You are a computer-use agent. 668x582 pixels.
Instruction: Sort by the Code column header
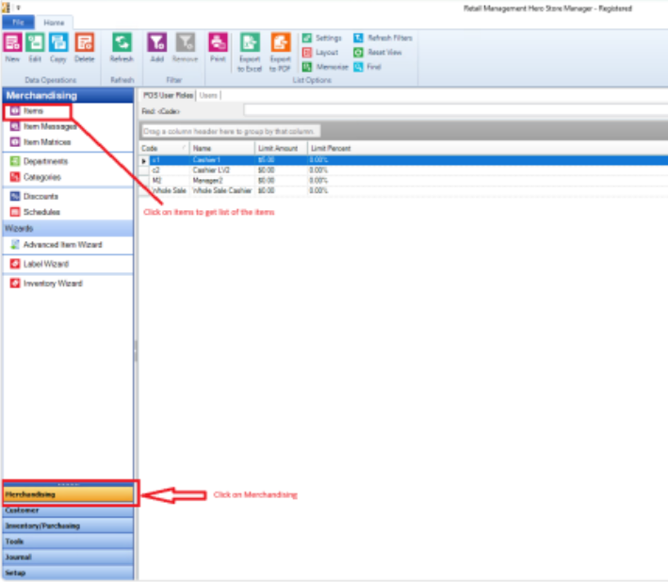165,148
